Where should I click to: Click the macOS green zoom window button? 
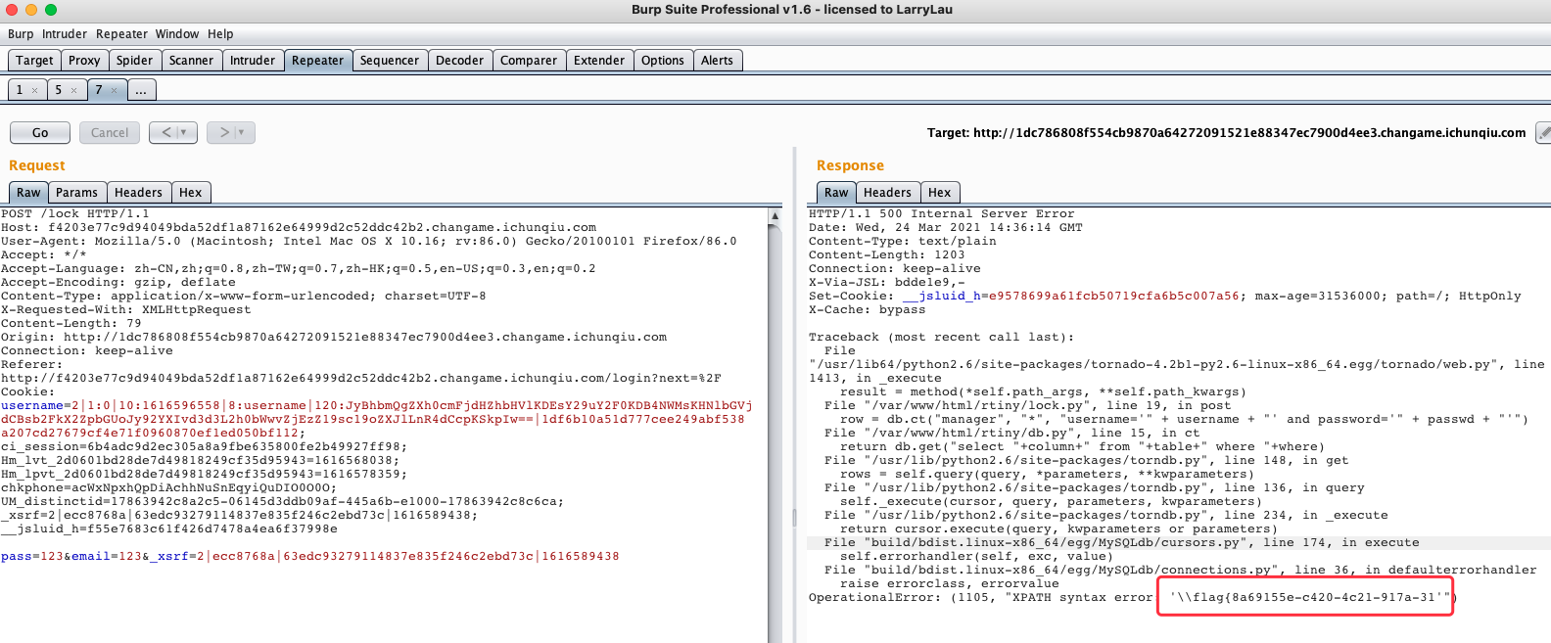[51, 10]
